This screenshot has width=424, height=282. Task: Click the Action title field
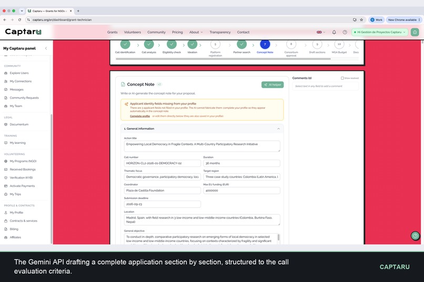[202, 147]
